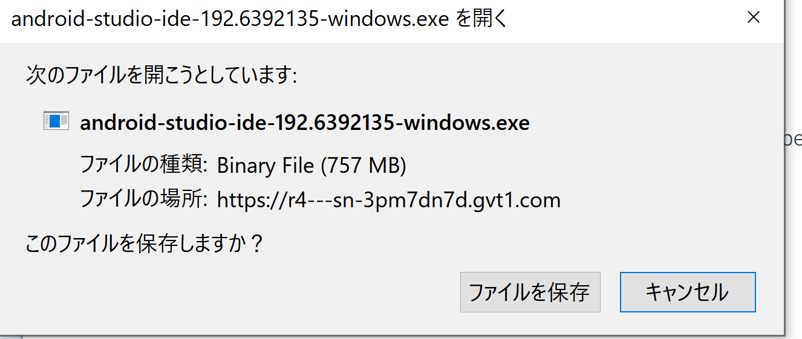Click the キャンセル button
The height and width of the screenshot is (339, 802).
[688, 292]
